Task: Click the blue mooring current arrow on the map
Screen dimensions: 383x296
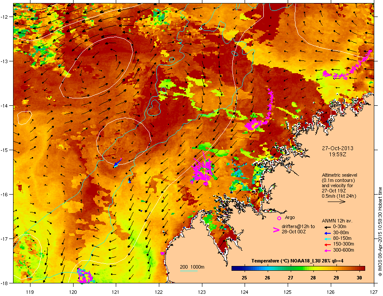Action: (118, 163)
